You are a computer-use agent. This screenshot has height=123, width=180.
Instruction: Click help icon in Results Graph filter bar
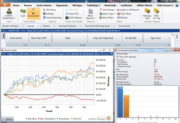111,54
